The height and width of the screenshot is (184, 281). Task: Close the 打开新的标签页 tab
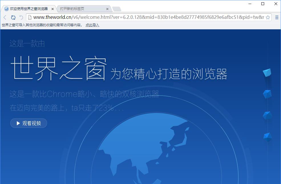(107, 9)
